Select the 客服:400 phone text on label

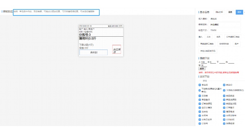[x=115, y=26]
